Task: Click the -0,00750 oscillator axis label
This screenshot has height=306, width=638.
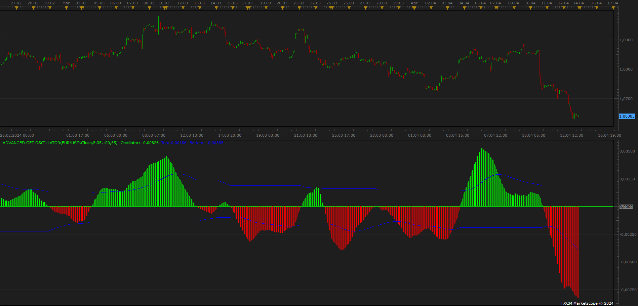Action: pyautogui.click(x=627, y=290)
